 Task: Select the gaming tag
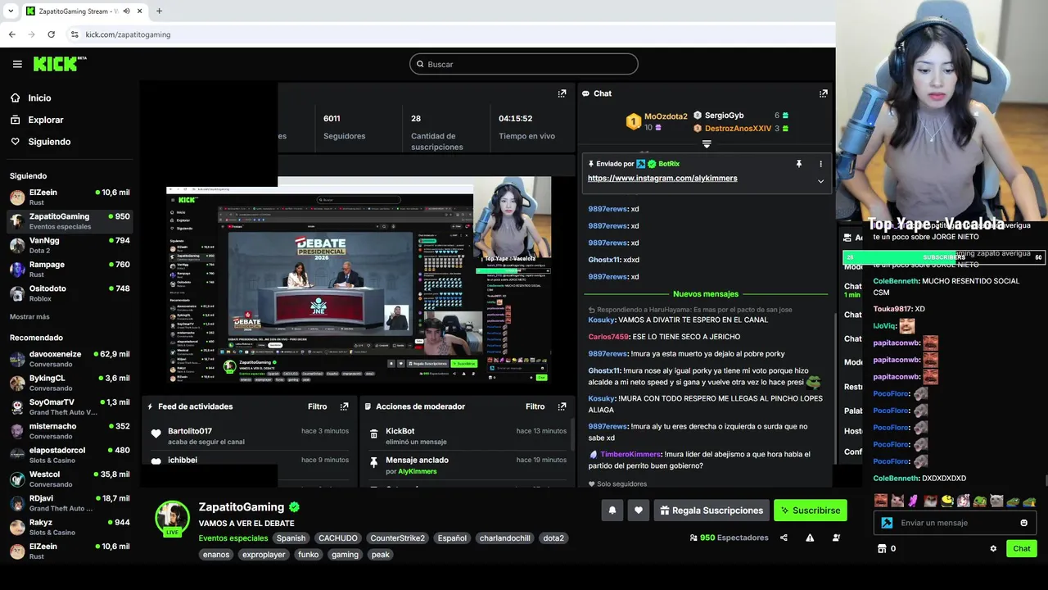[x=345, y=555]
